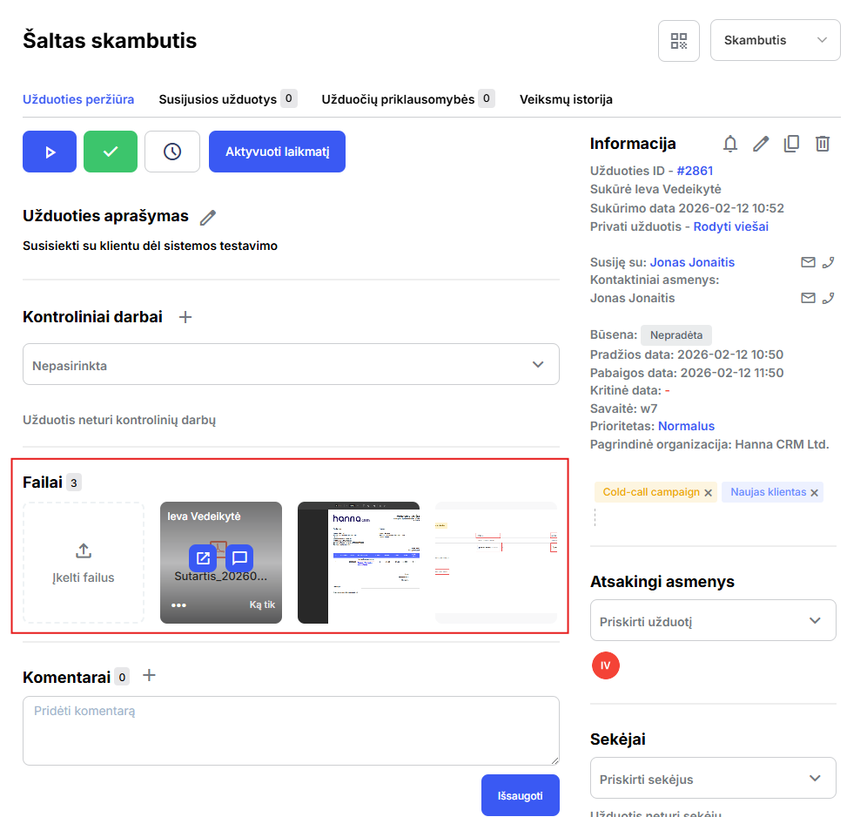Click the Įkelti failus upload area
This screenshot has width=867, height=817.
(84, 563)
